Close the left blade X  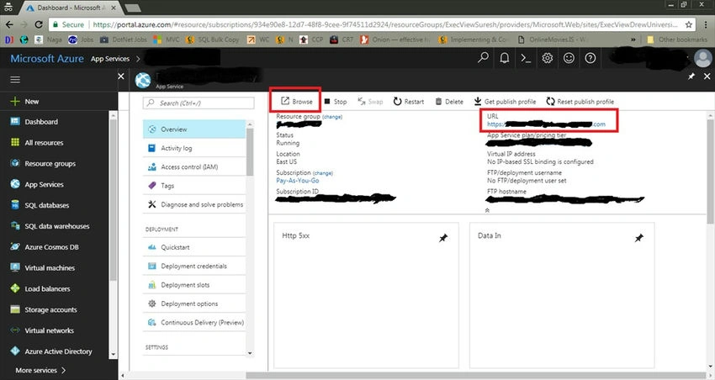(x=121, y=77)
